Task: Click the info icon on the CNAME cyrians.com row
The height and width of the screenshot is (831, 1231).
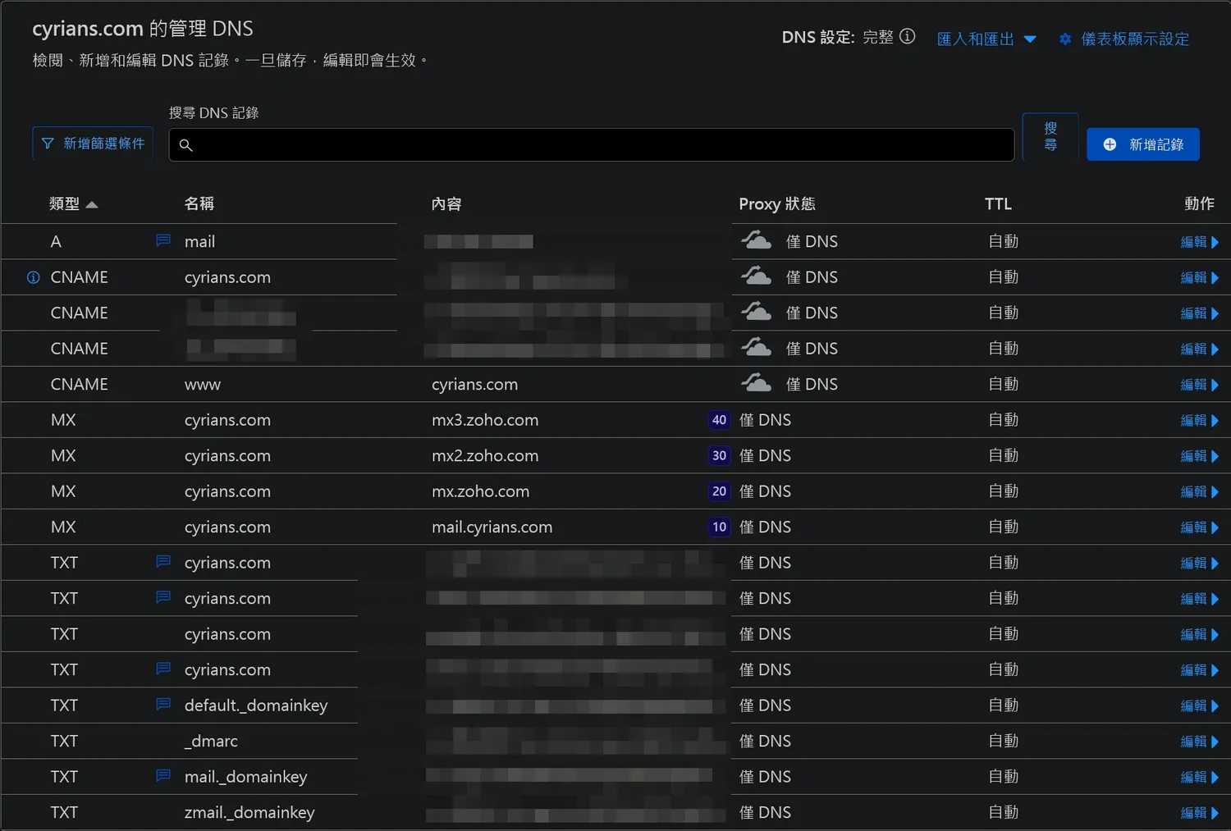Action: click(32, 277)
